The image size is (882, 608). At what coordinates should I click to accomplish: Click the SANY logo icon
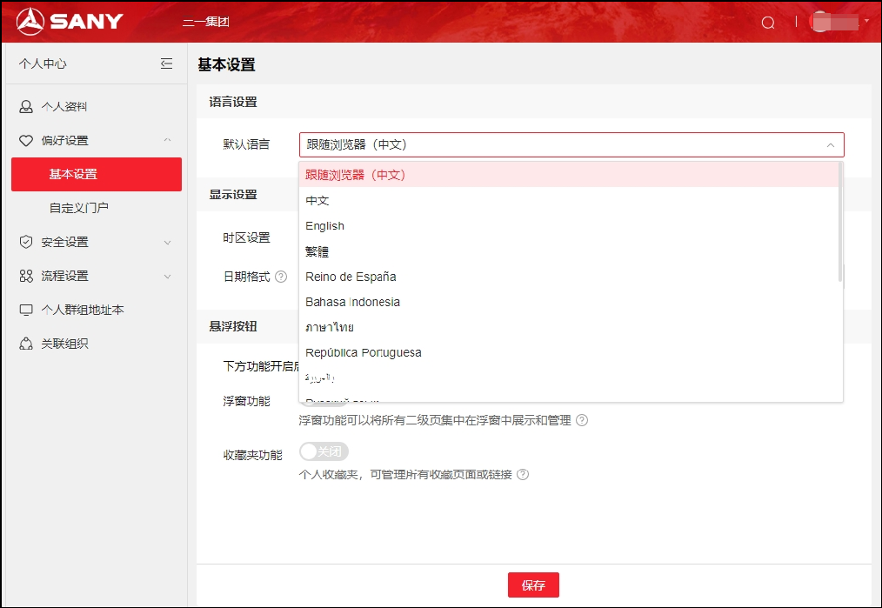[x=30, y=22]
